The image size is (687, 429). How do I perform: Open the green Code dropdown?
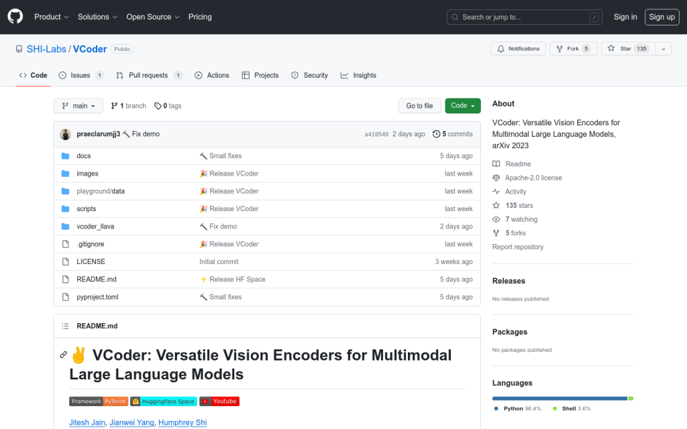pos(463,106)
